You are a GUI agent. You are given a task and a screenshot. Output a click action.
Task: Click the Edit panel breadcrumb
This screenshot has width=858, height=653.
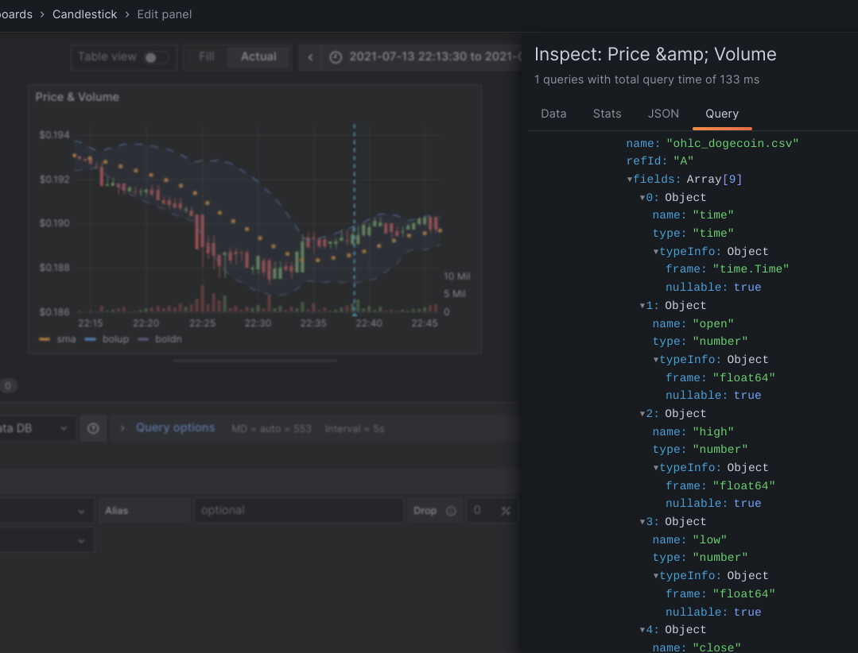click(x=164, y=14)
